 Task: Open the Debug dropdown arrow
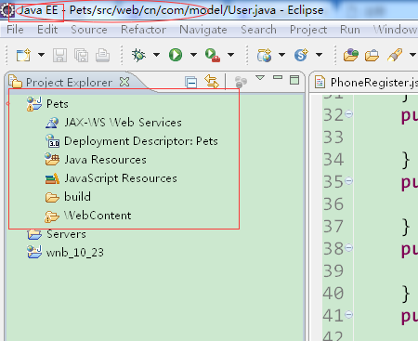tap(156, 55)
